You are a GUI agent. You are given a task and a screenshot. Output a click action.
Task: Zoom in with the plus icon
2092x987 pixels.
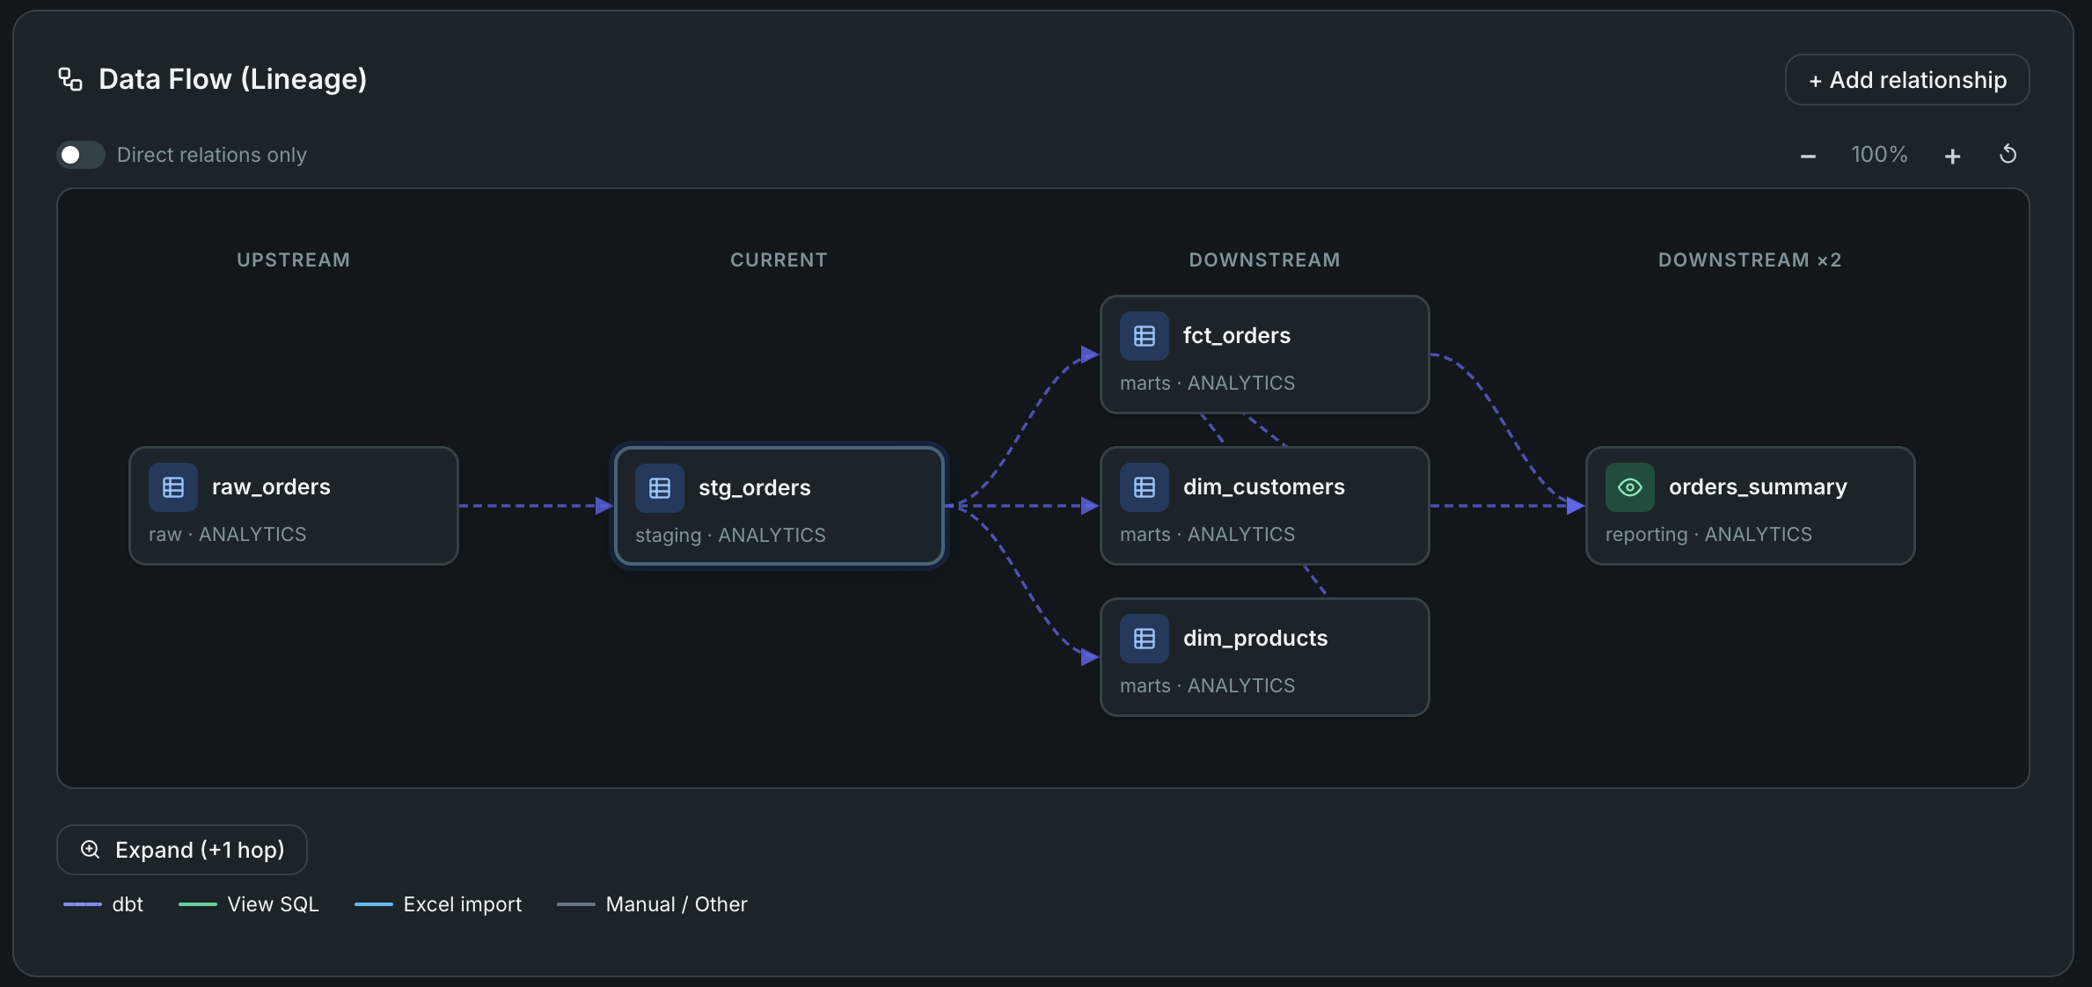(1952, 156)
